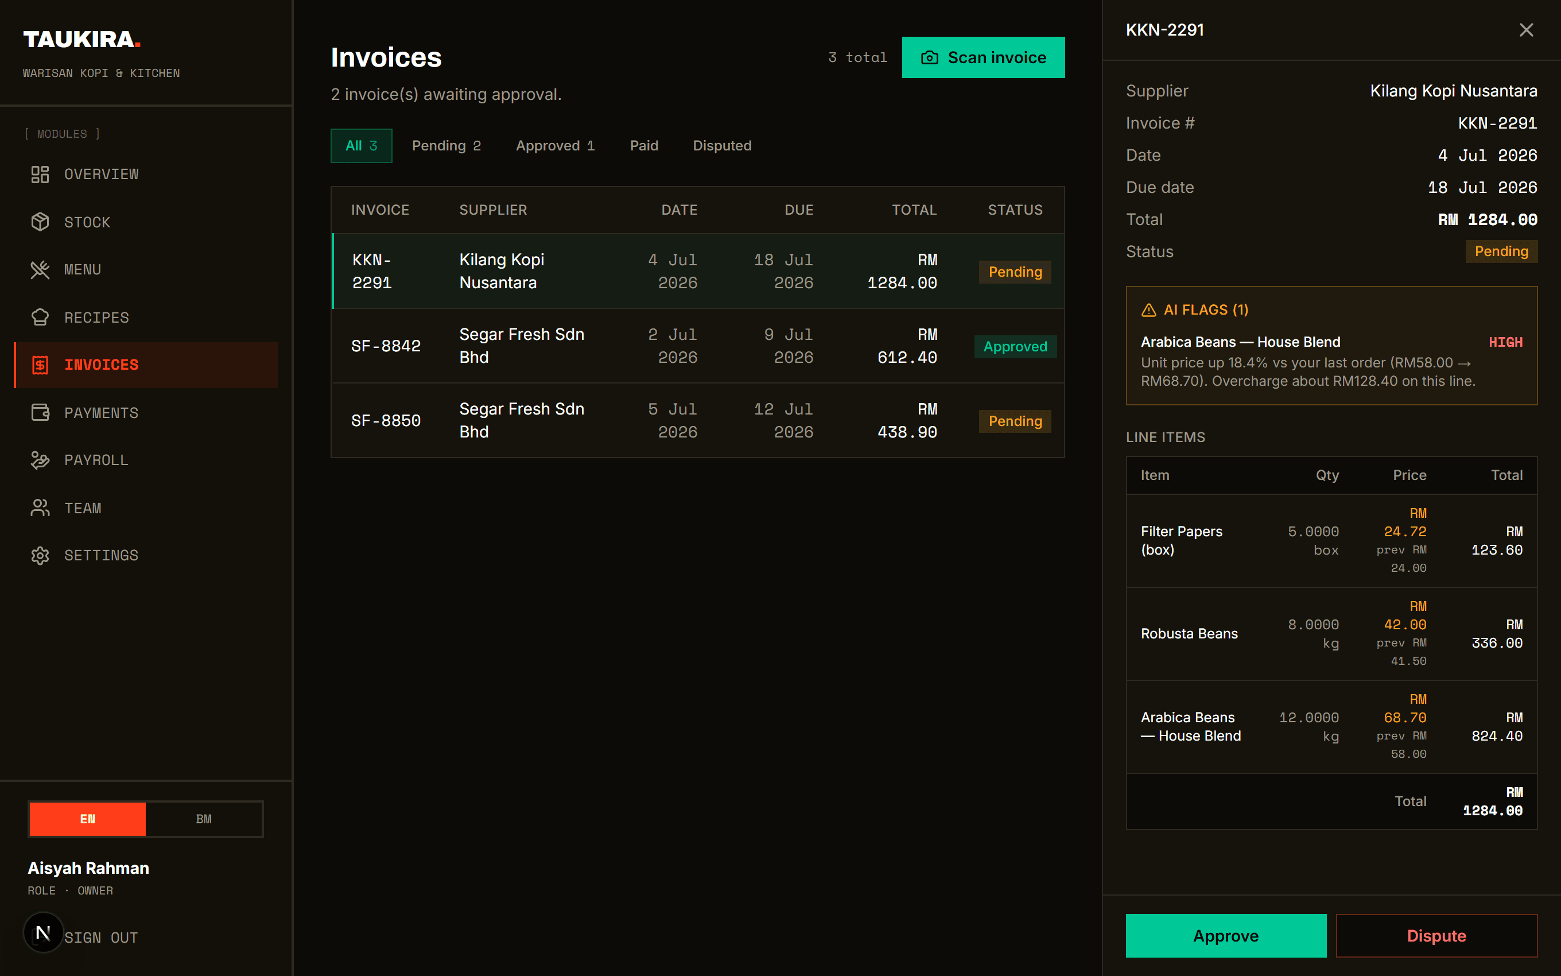The image size is (1561, 976).
Task: Open the Paid tab
Action: pyautogui.click(x=644, y=146)
